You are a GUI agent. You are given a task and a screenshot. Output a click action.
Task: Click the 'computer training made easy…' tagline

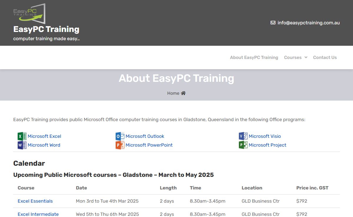(x=46, y=38)
